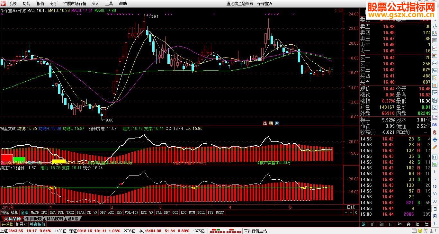Click the down-arrow icon in right toolbar

[x=435, y=26]
